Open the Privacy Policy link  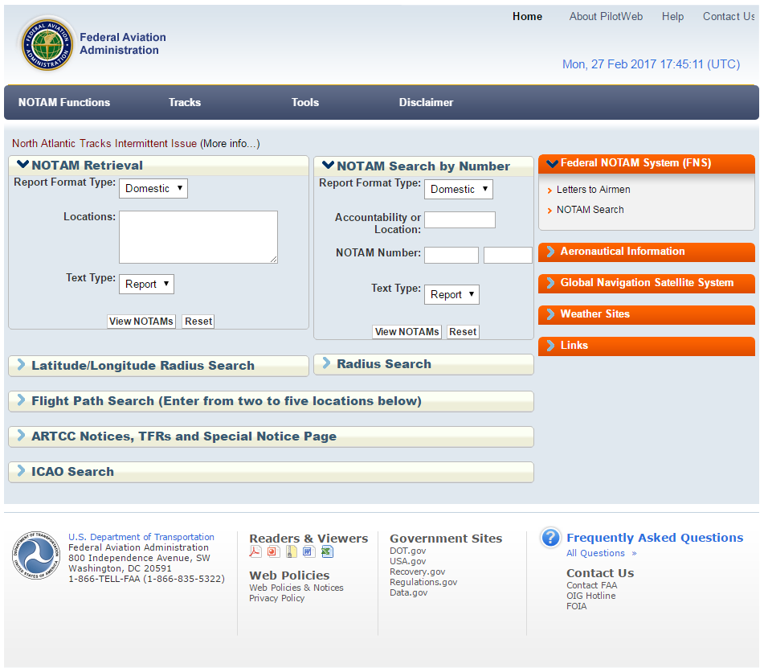[x=276, y=598]
